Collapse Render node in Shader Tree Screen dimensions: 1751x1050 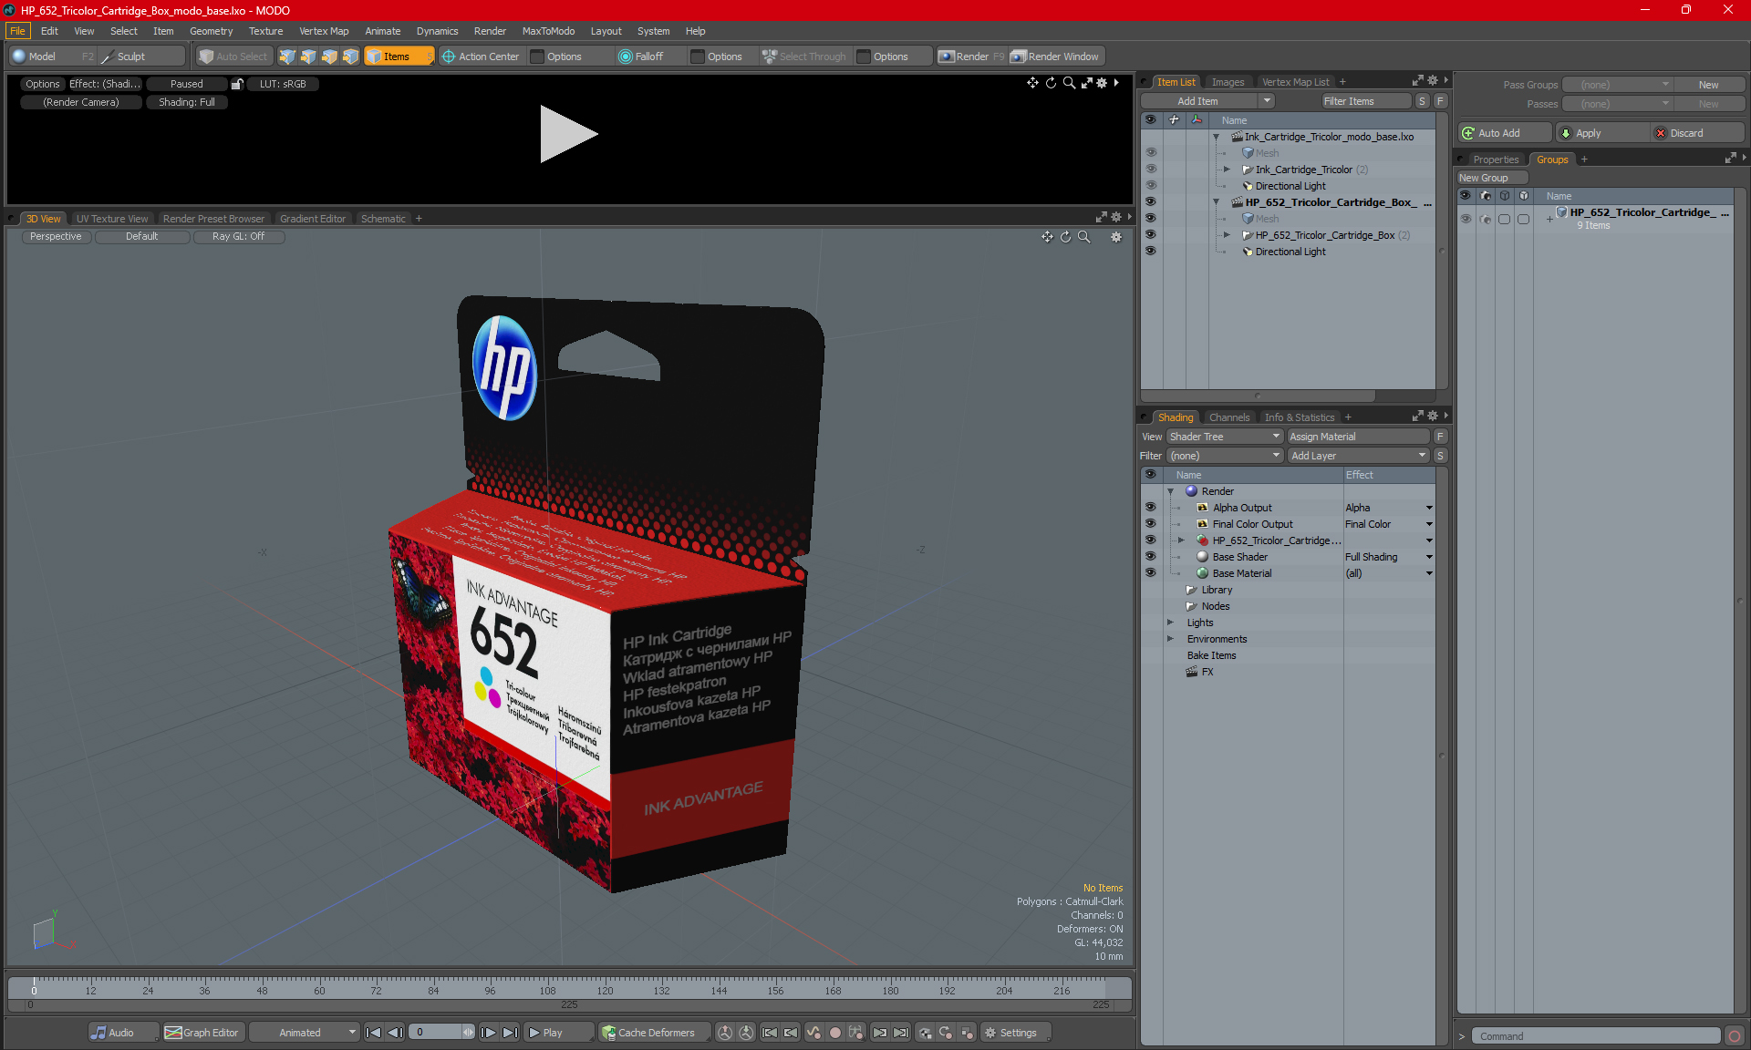pyautogui.click(x=1170, y=491)
